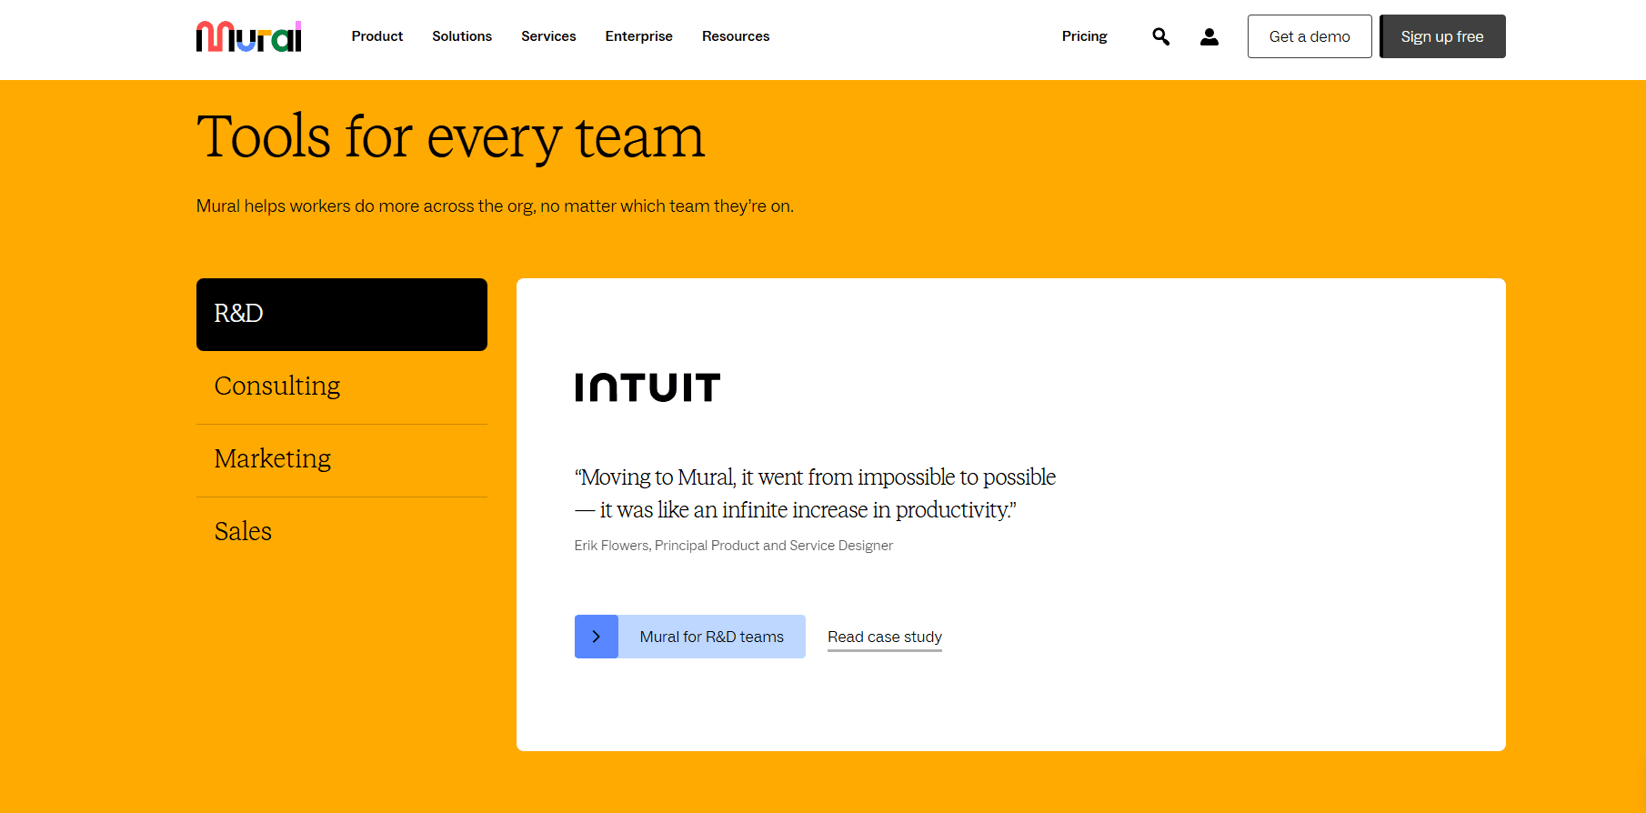The image size is (1646, 813).
Task: Open the Resources menu
Action: point(736,36)
